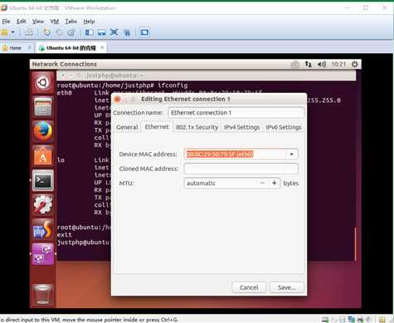Open System Settings from the launcher

[x=43, y=204]
